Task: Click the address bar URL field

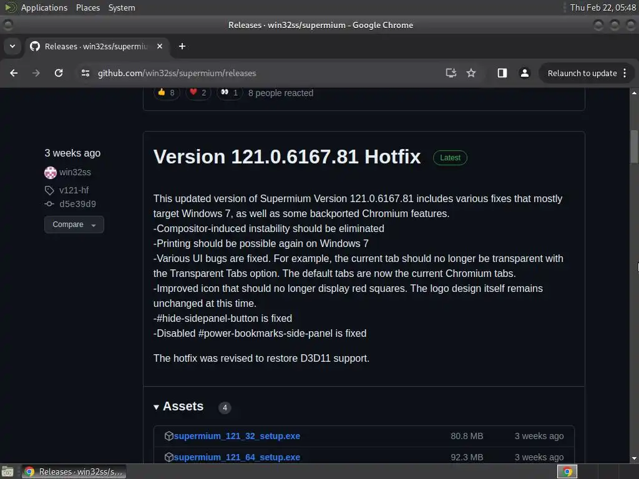Action: pos(261,73)
